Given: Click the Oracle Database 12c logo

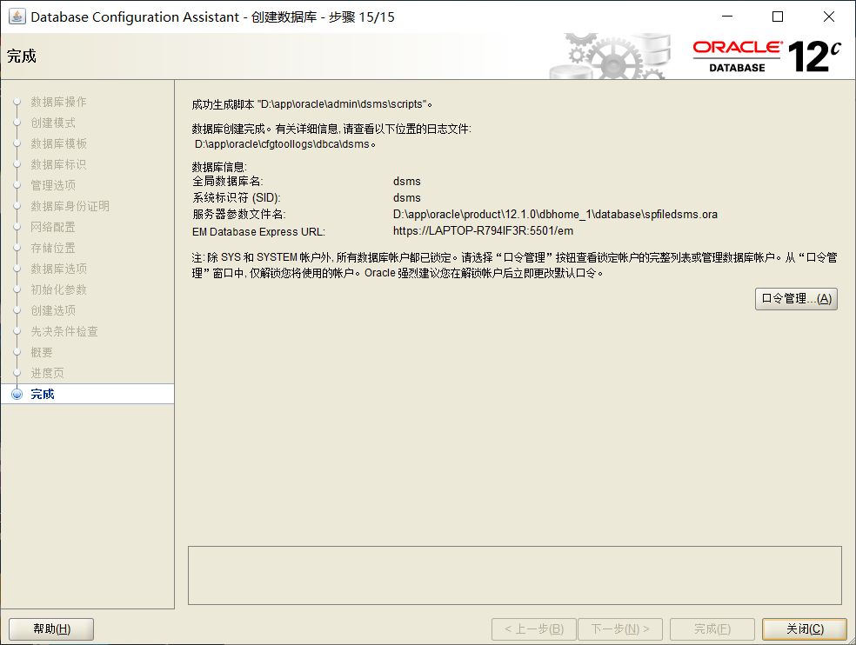Looking at the screenshot, I should coord(766,57).
